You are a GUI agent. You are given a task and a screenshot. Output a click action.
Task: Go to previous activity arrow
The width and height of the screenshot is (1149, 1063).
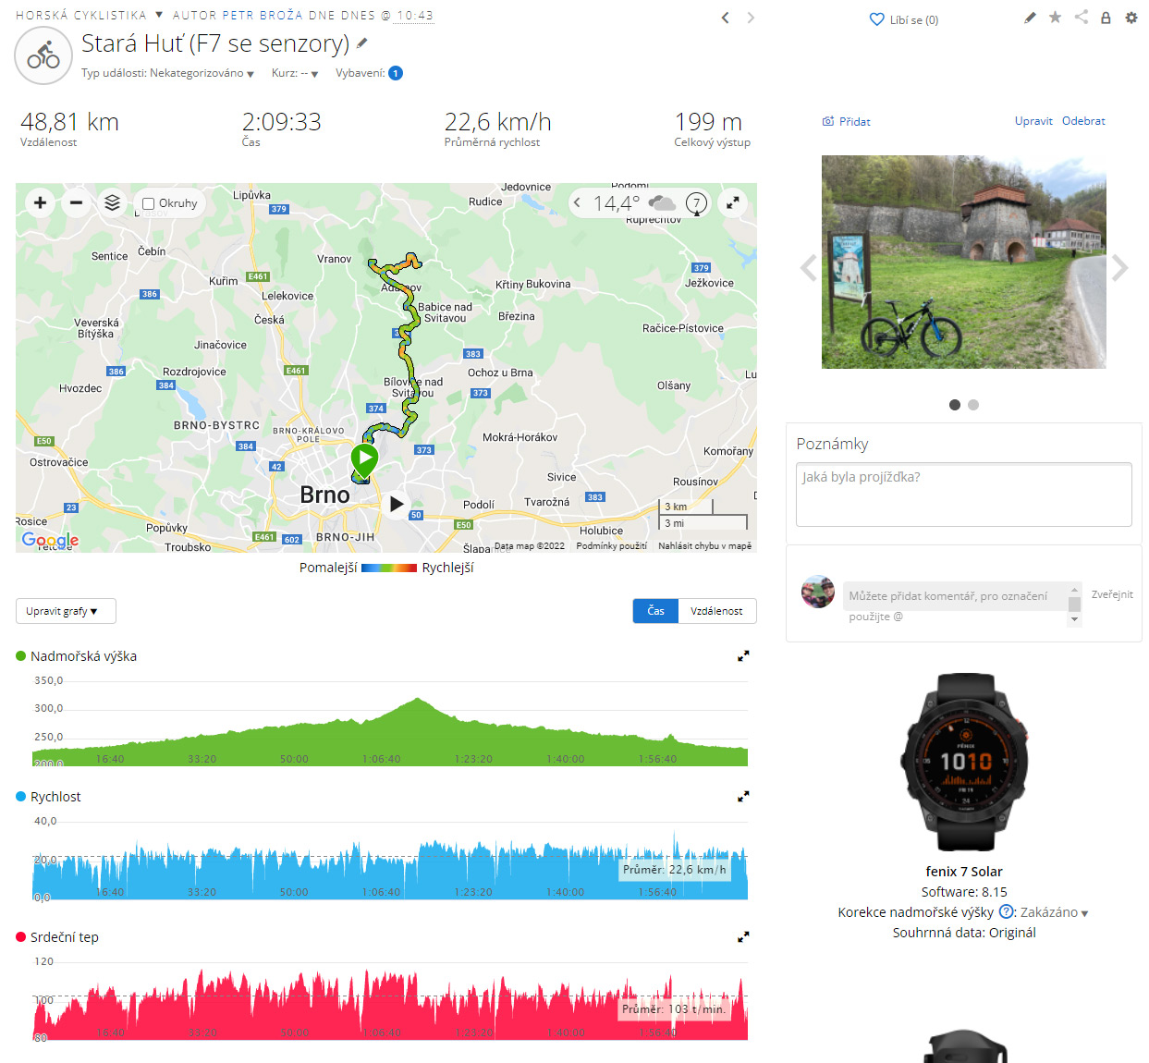(x=726, y=18)
